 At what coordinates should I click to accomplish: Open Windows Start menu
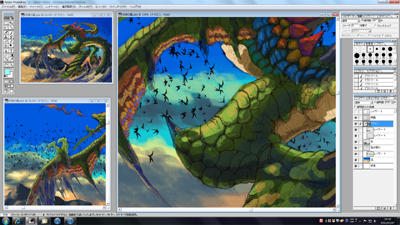5,221
